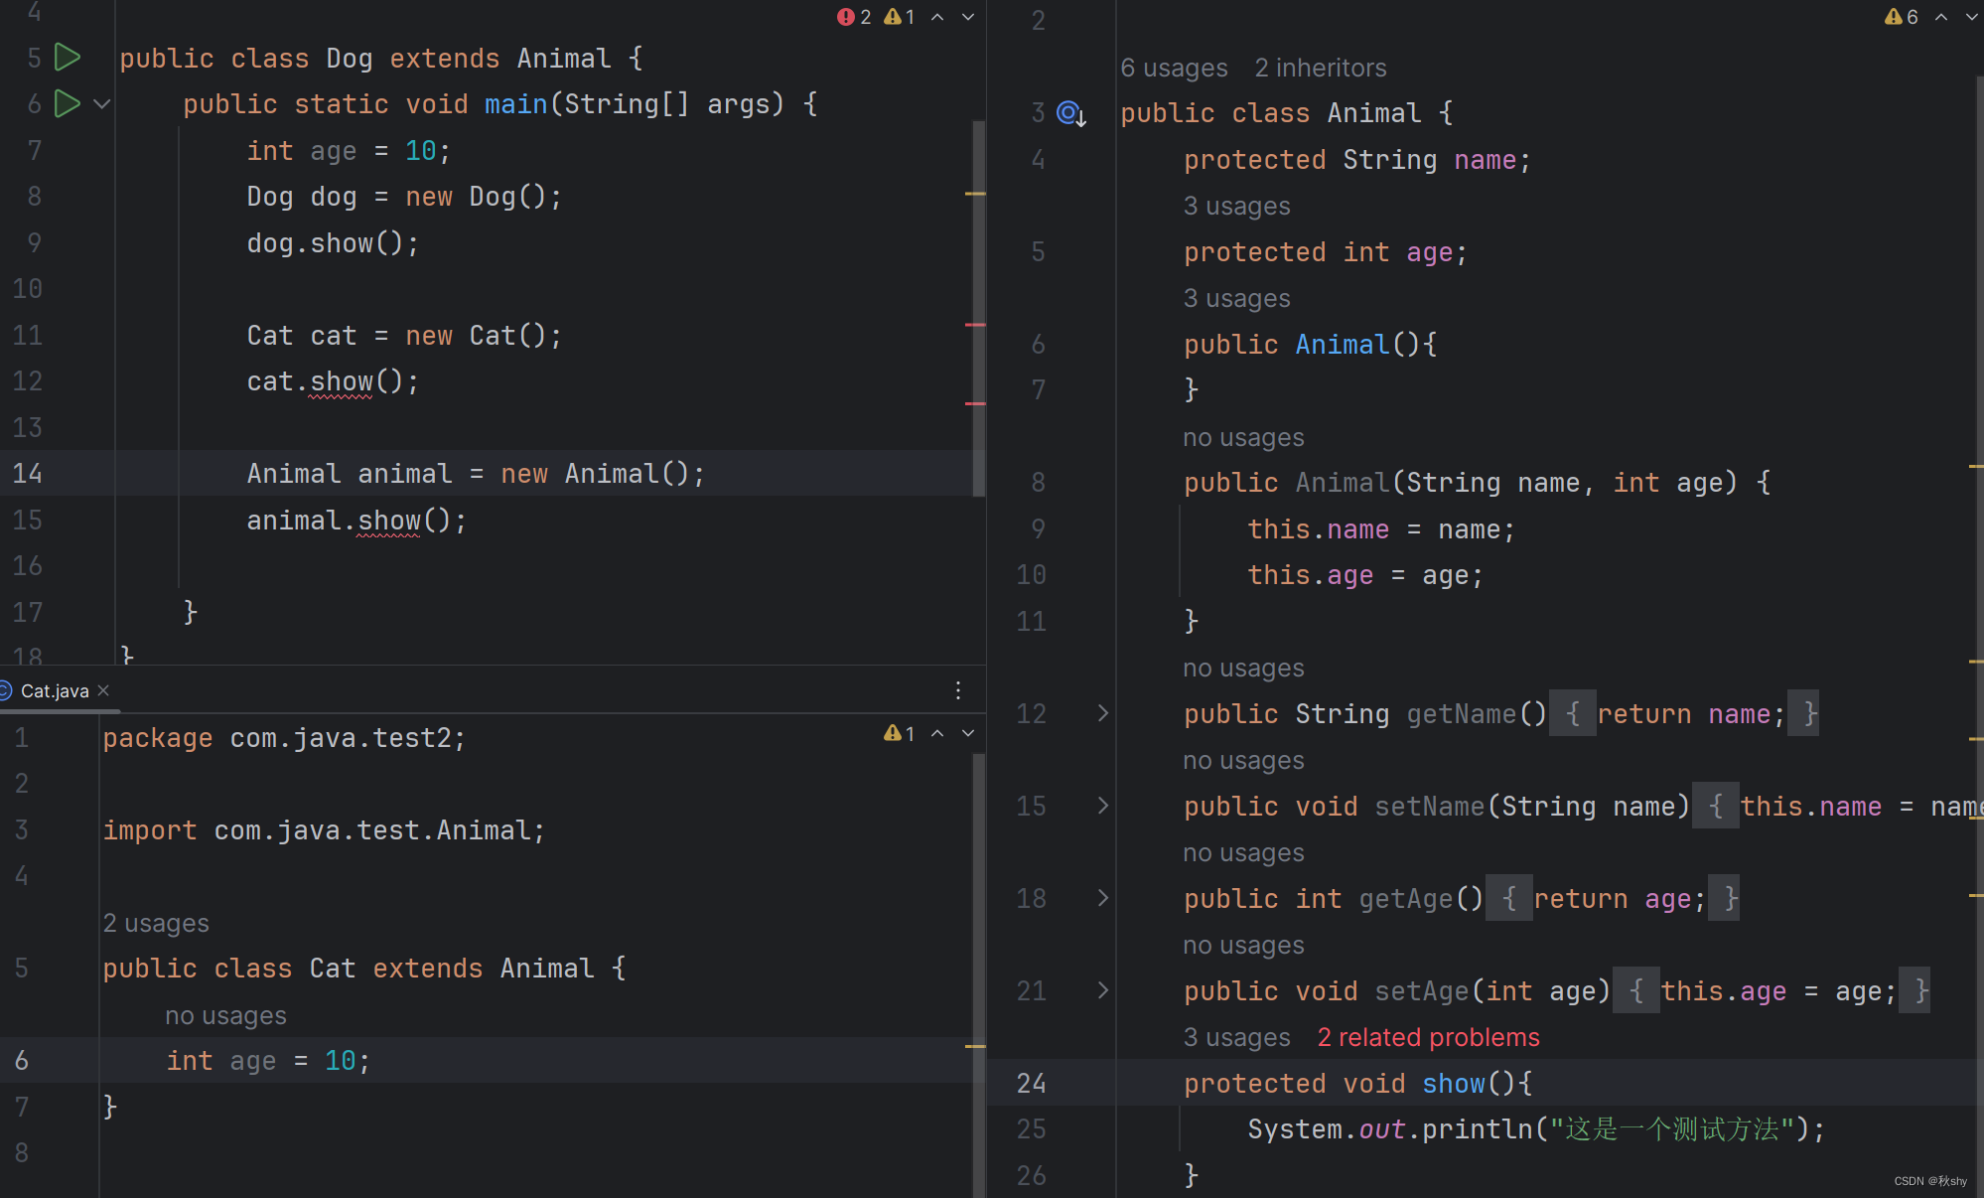
Task: Go to next highlighted error in Cat.java editor
Action: 968,733
